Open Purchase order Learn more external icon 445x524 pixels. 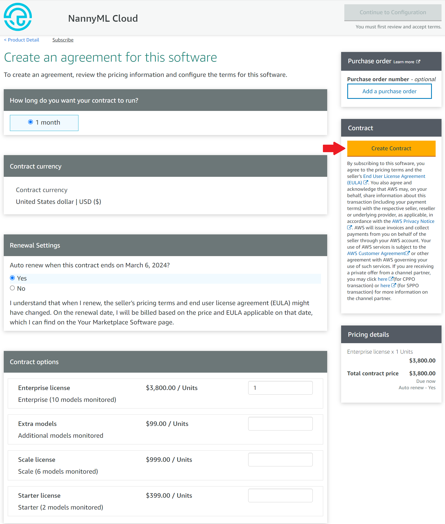coord(418,62)
